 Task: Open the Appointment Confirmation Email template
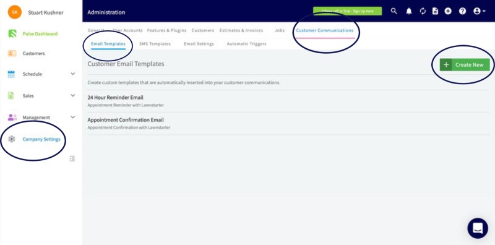click(x=126, y=120)
